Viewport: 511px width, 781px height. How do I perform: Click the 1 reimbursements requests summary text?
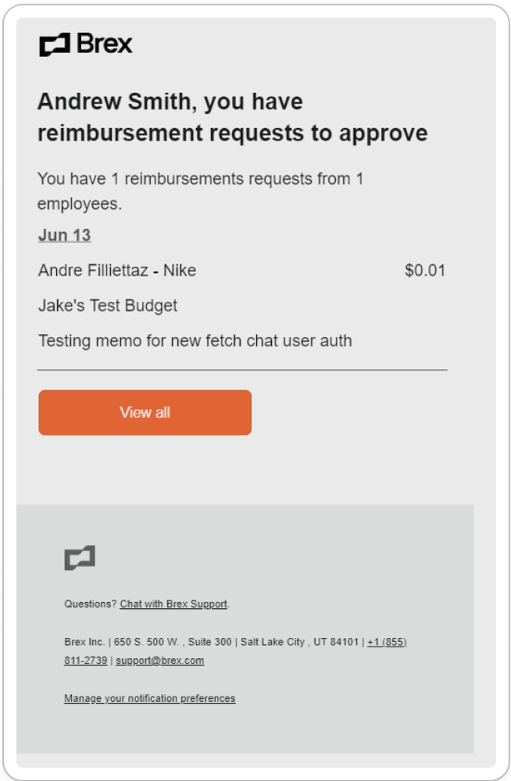tap(200, 179)
